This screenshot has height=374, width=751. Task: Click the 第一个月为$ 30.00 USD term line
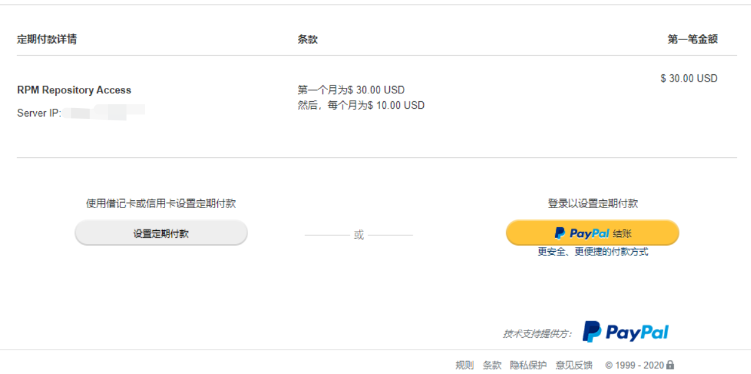[x=351, y=90]
